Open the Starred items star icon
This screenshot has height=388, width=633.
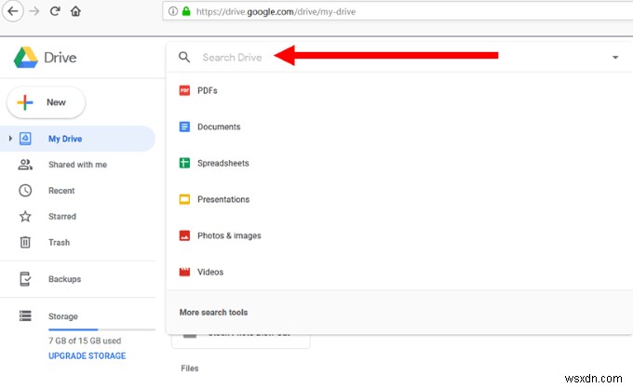click(x=26, y=217)
